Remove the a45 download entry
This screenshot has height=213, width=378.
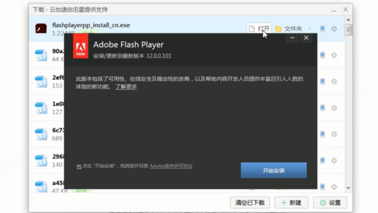pyautogui.click(x=334, y=187)
